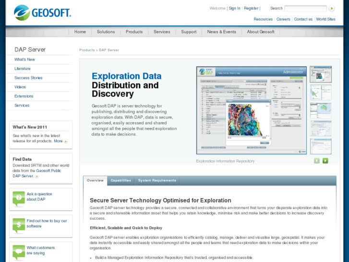
Task: Click the green search go button
Action: [x=332, y=9]
